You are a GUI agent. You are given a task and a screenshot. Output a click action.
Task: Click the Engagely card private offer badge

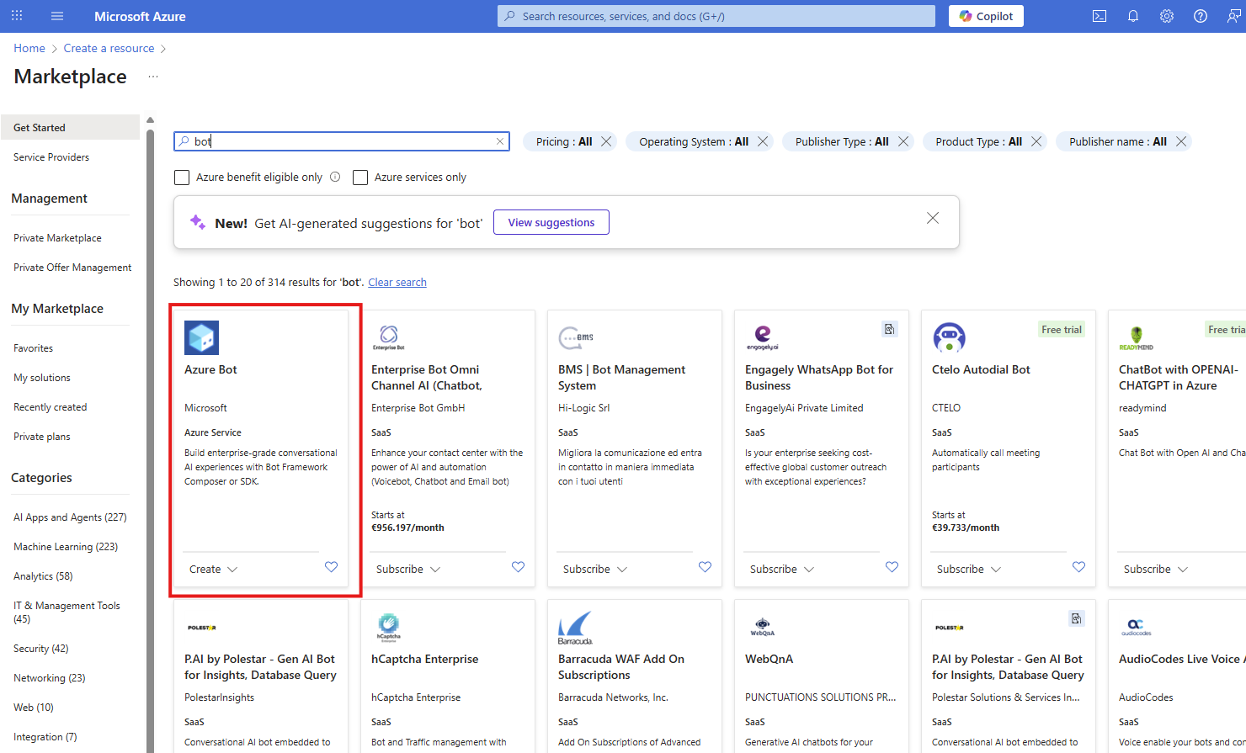click(x=889, y=329)
